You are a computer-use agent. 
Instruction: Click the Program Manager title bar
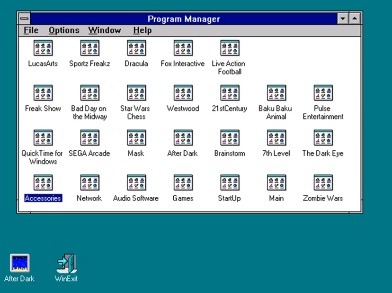coord(184,18)
